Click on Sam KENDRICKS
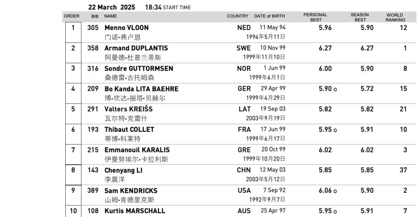 click(131, 190)
